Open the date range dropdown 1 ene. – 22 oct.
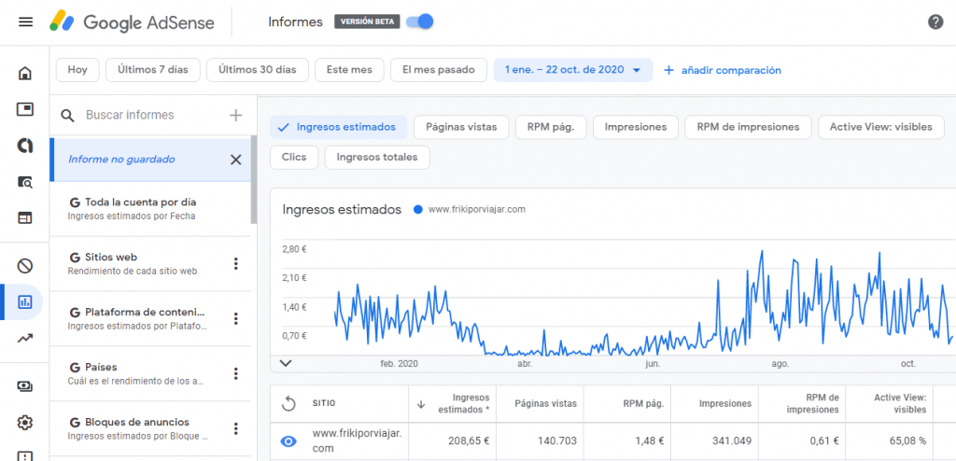Viewport: 956px width, 461px height. click(573, 70)
